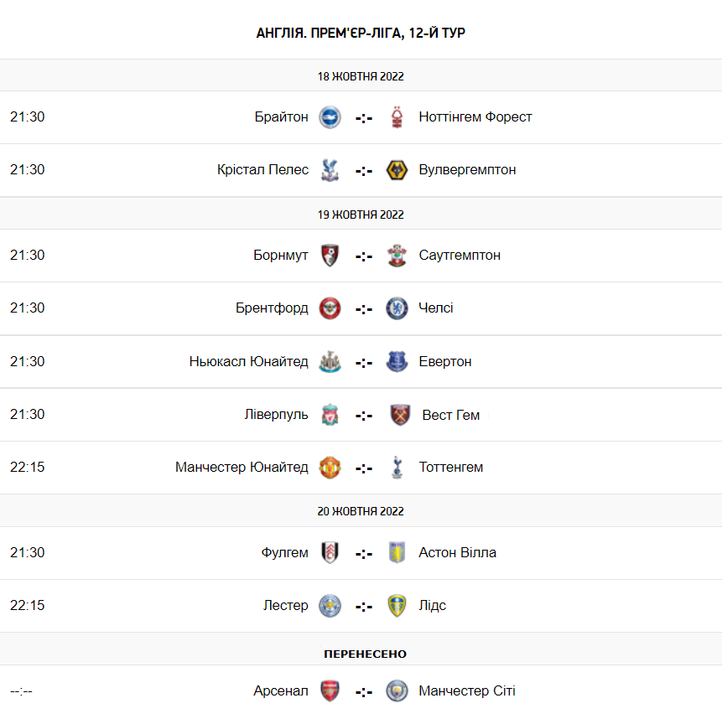Click the Manchester United crest icon

[x=330, y=468]
